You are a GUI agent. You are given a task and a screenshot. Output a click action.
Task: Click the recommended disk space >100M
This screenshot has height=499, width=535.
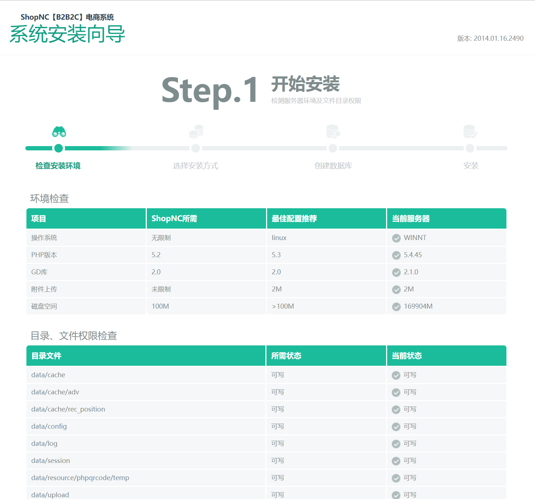click(283, 306)
